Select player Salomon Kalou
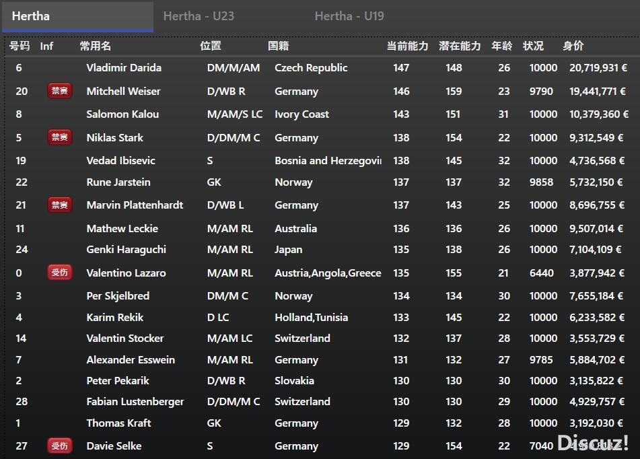 coord(122,114)
